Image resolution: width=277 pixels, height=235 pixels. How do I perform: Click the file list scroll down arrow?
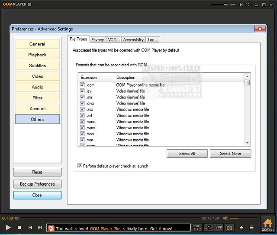[247, 143]
